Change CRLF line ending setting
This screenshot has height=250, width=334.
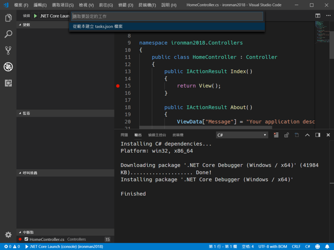(x=296, y=247)
